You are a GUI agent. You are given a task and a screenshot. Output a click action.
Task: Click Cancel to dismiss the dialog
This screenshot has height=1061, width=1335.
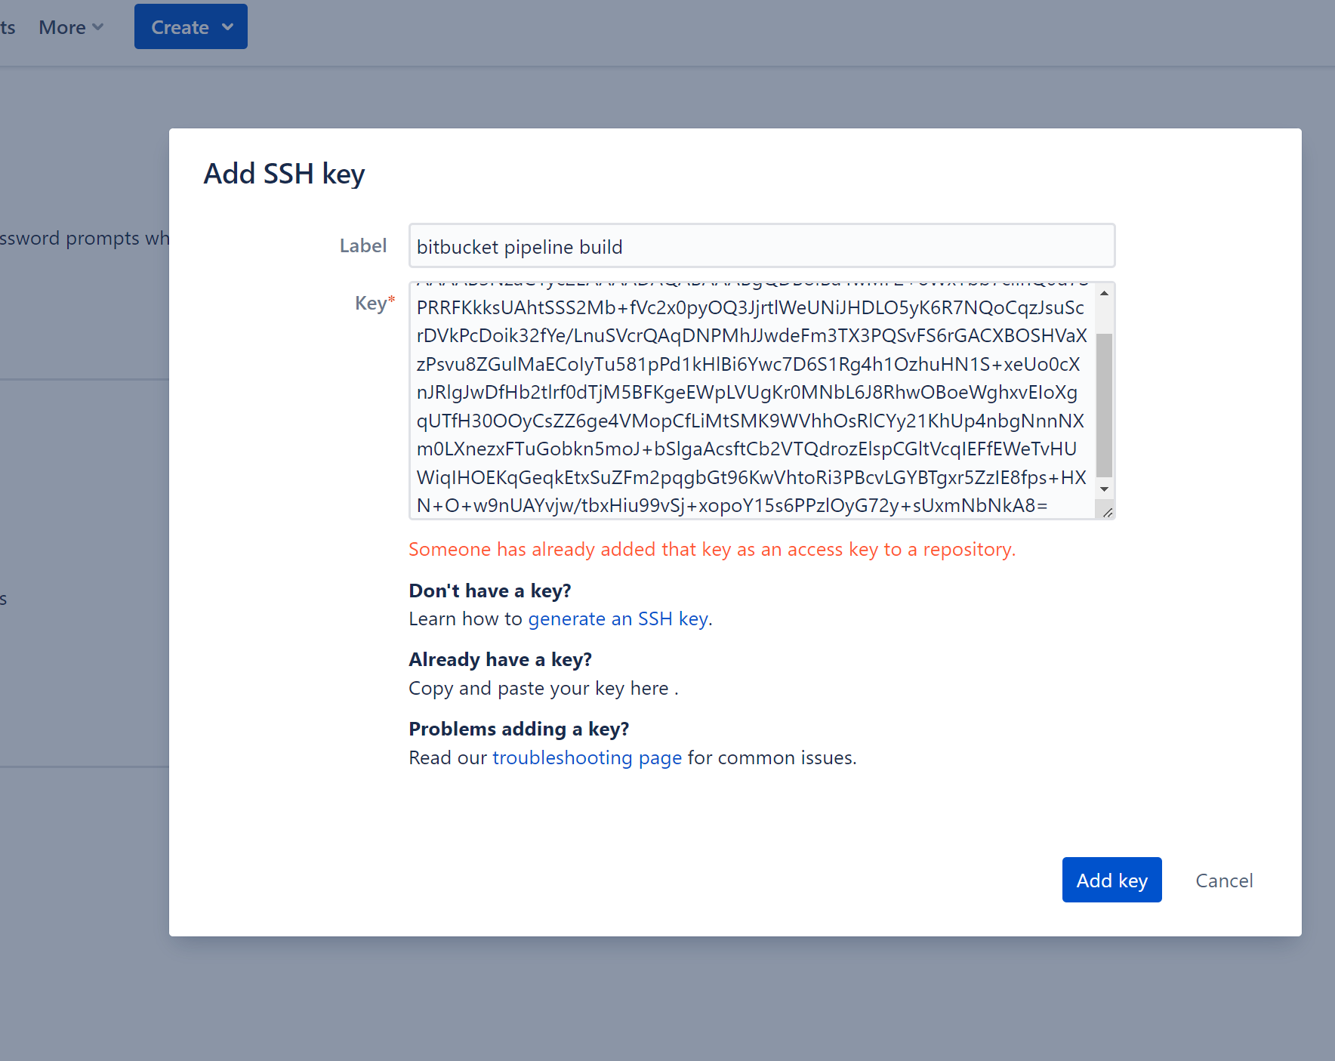coord(1223,880)
